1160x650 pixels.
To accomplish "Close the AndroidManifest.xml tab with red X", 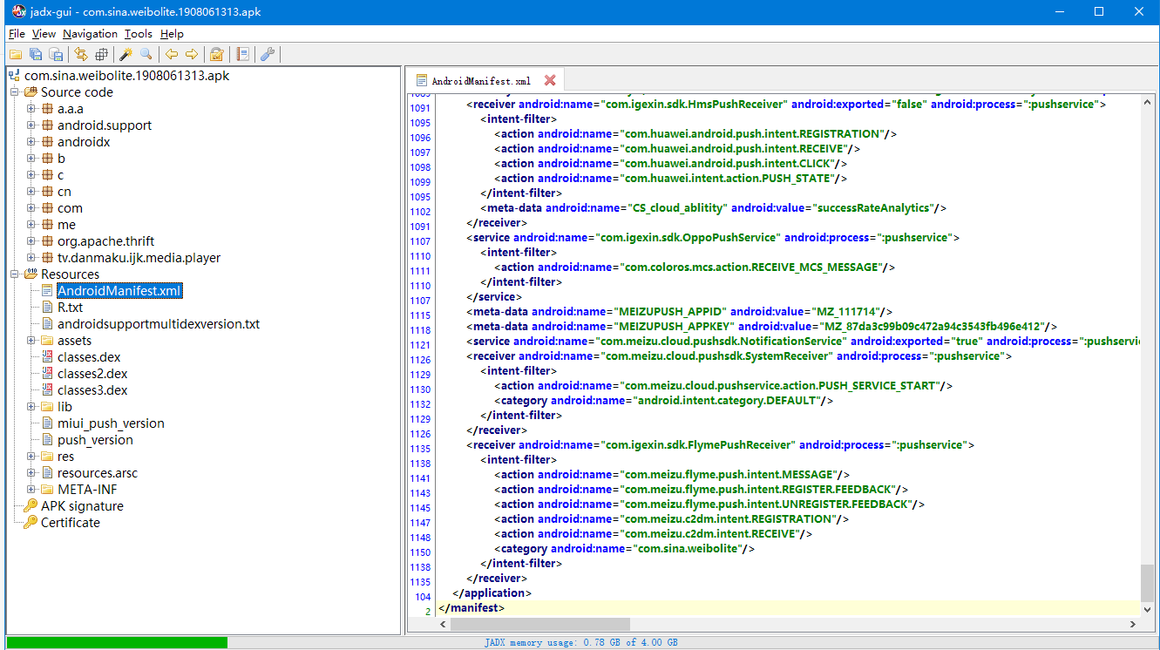I will click(x=550, y=80).
